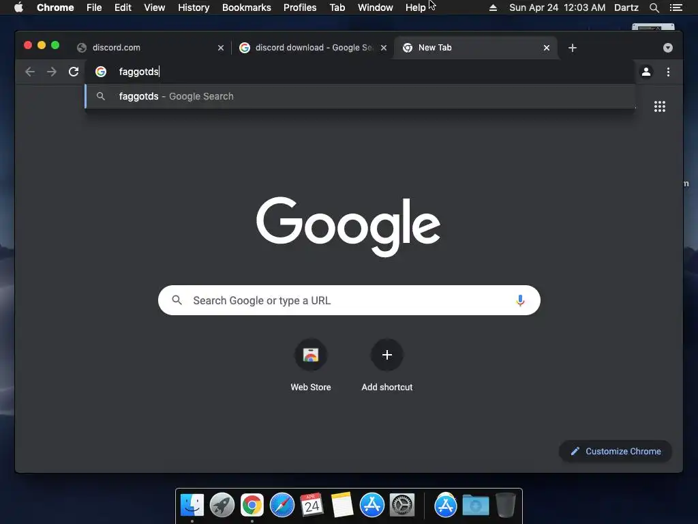Click the Google logo
Viewport: 698px width, 524px height.
coord(348,227)
